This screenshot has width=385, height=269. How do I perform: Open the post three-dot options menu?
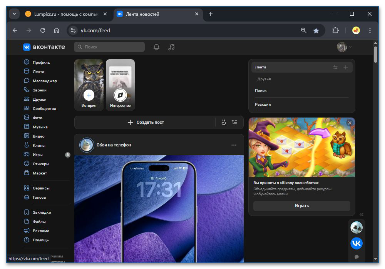tap(234, 145)
